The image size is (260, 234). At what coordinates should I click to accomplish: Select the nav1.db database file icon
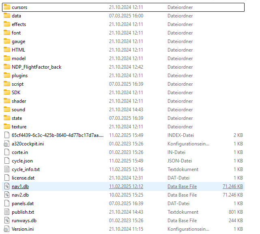tap(7, 186)
